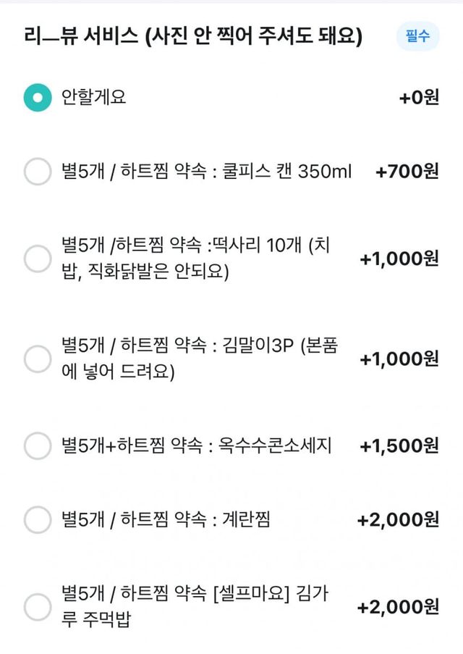
Task: Click the '옥수수콘소세지' option label
Action: tap(196, 445)
